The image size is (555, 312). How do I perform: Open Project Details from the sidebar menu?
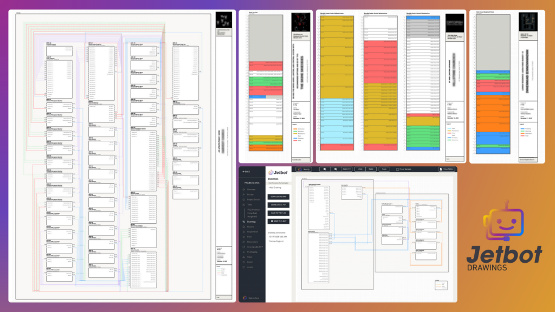tap(253, 199)
